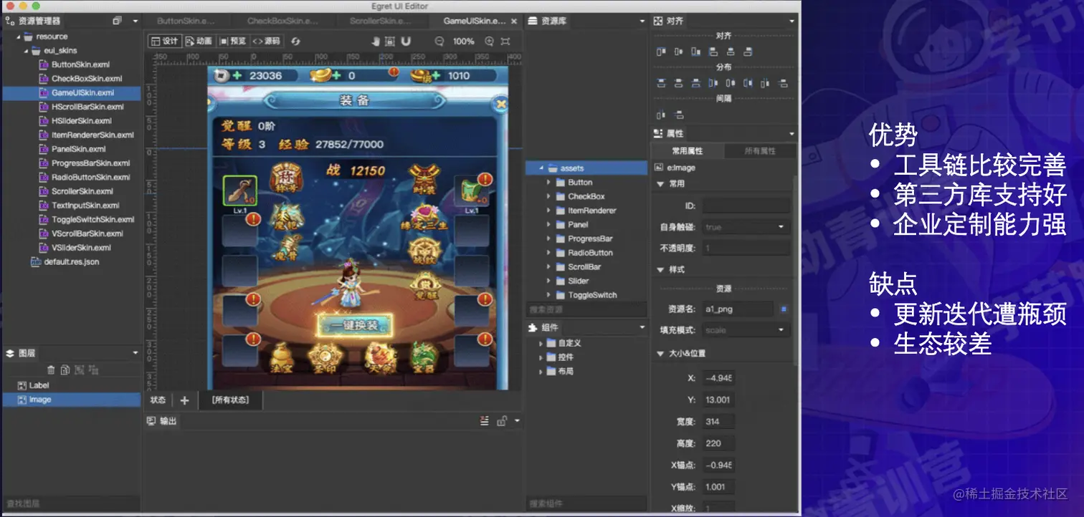Screen dimensions: 1084x517
Task: Clear output with the list icon
Action: pos(485,421)
